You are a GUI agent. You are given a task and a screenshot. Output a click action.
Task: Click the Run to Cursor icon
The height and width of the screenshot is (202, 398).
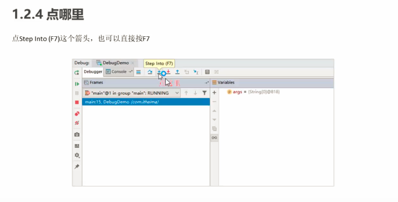point(196,72)
